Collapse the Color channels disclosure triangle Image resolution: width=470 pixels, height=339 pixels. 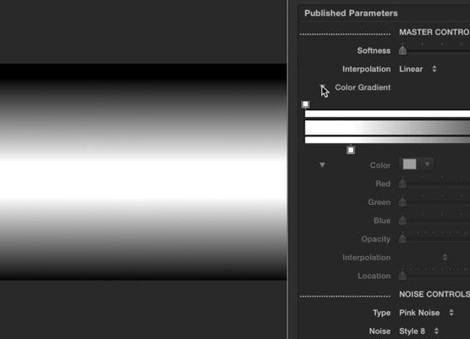(x=323, y=165)
